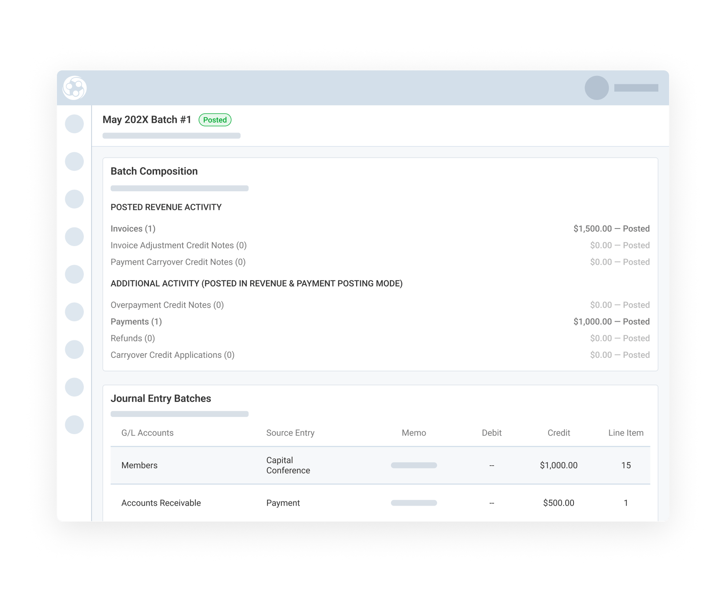726x591 pixels.
Task: Click the $1,000.00 — Posted payments amount
Action: pos(611,321)
